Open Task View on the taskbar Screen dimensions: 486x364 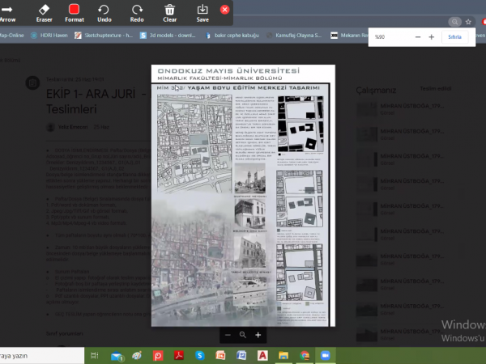(x=95, y=356)
